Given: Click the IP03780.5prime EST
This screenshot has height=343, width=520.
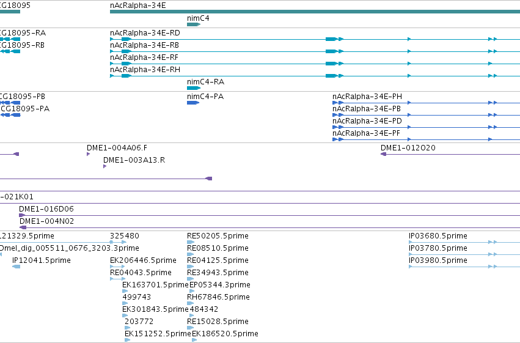Looking at the screenshot, I should tap(464, 254).
